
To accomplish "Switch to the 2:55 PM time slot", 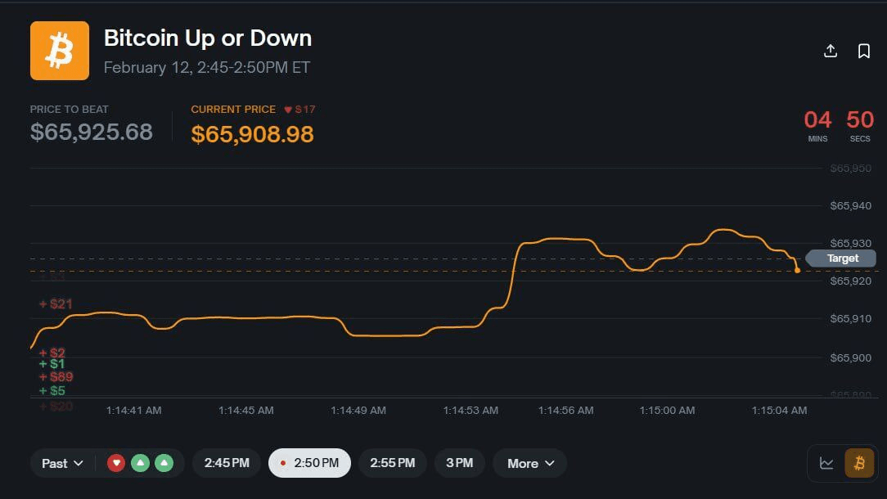I will pyautogui.click(x=393, y=463).
